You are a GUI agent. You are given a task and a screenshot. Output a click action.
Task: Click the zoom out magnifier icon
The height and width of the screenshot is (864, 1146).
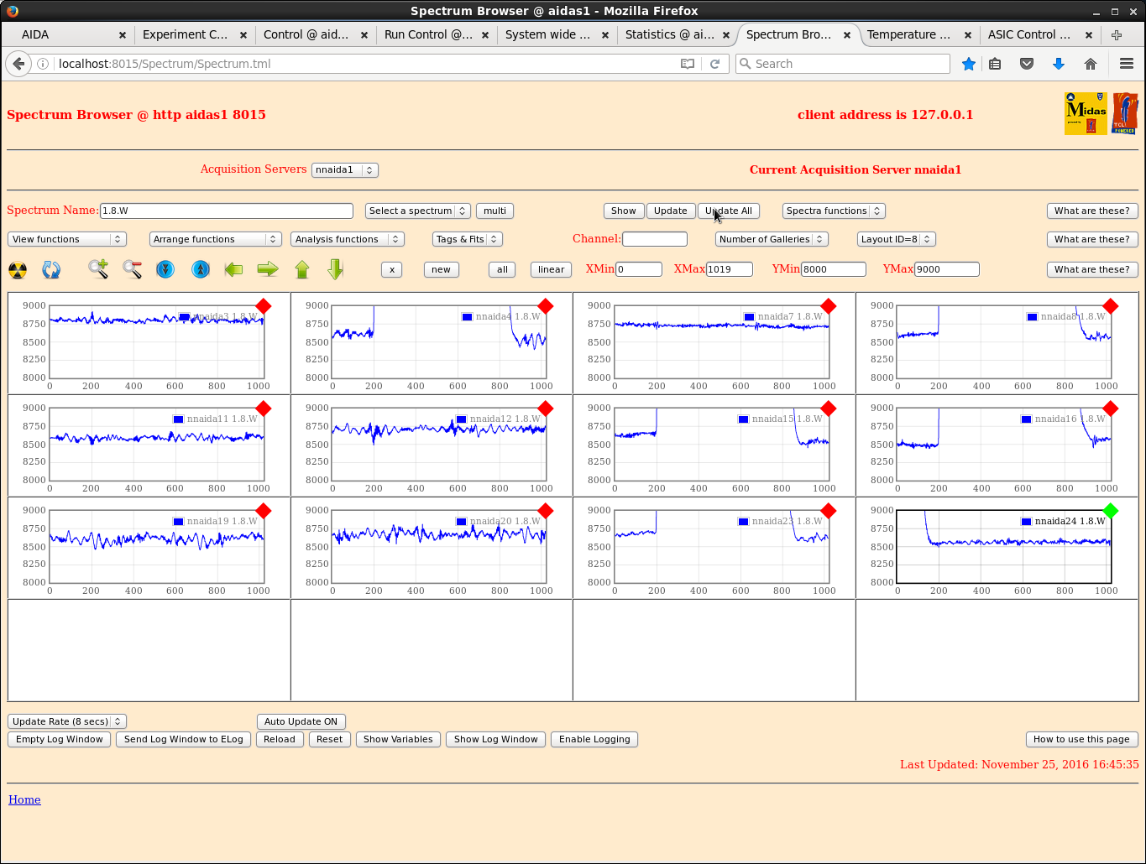click(132, 269)
